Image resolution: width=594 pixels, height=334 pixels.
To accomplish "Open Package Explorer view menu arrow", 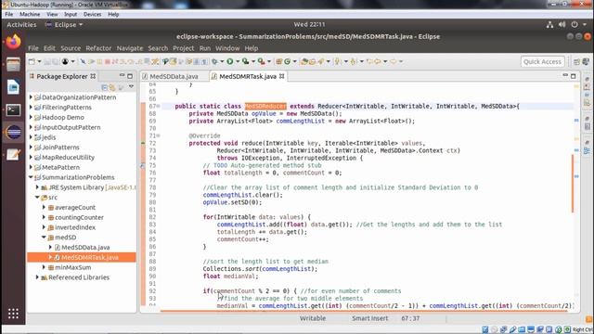I will (131, 87).
